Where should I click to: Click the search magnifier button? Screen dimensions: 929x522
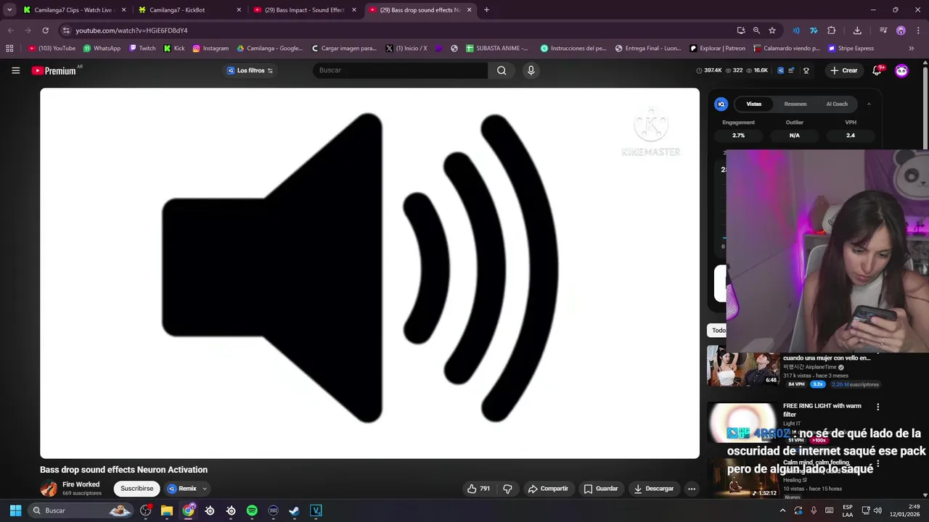pyautogui.click(x=502, y=70)
